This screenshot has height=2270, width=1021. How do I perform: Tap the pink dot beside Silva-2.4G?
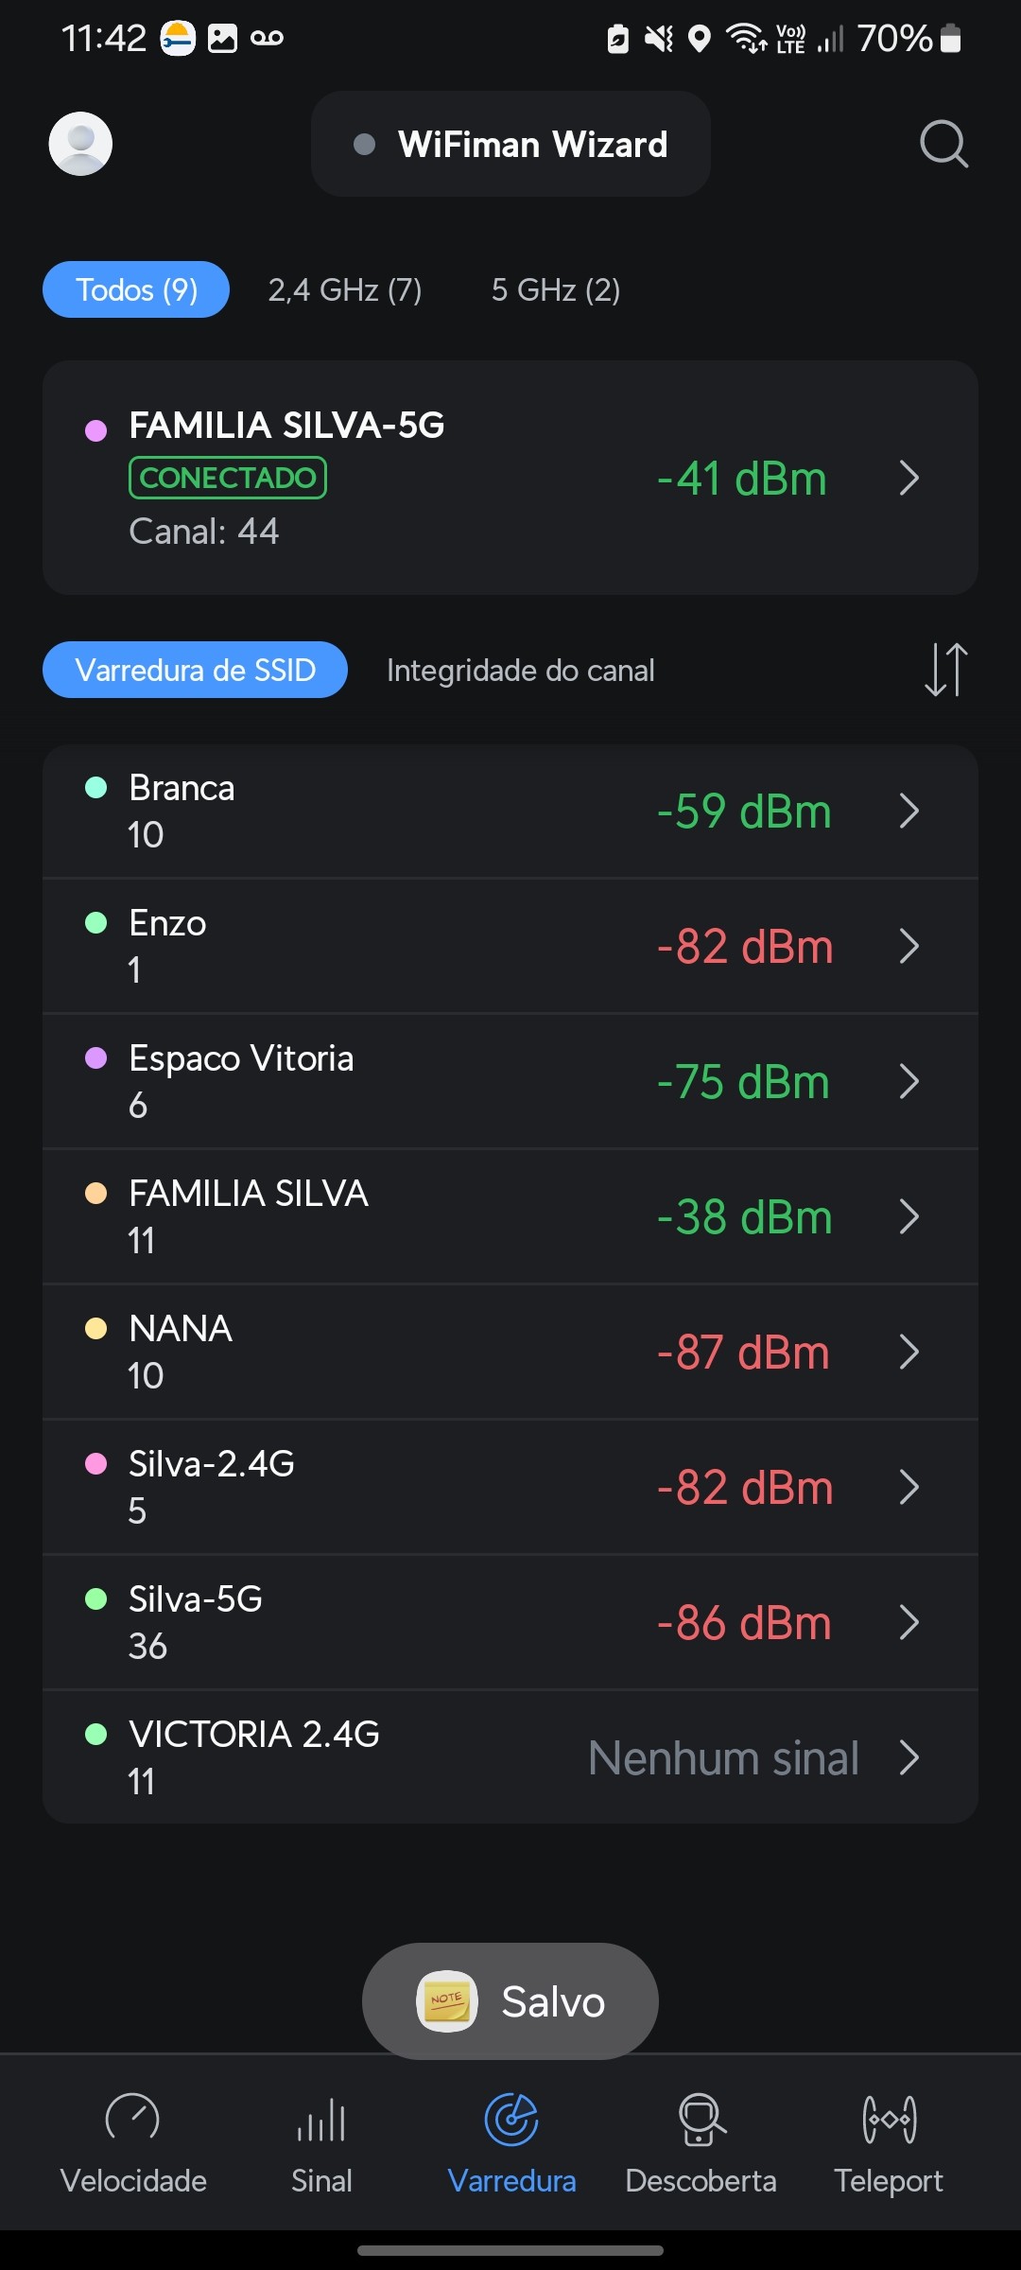click(96, 1464)
